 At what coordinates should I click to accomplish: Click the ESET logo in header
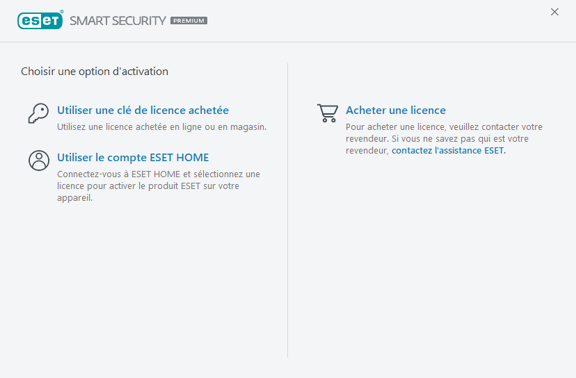pyautogui.click(x=40, y=20)
